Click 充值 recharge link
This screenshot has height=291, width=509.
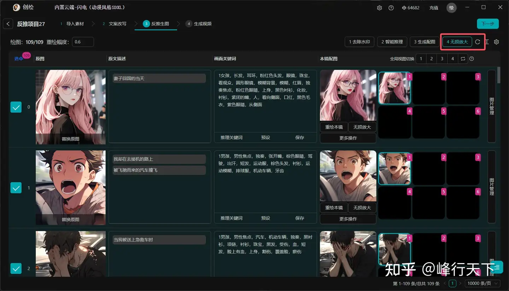434,8
